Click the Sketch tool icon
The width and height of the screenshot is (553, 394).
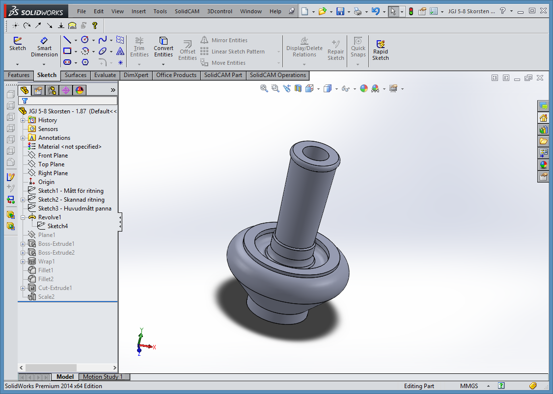pyautogui.click(x=17, y=44)
